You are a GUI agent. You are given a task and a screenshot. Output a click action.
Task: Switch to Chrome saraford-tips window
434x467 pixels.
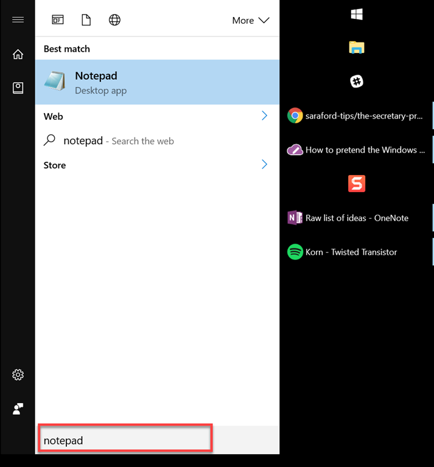coord(356,116)
